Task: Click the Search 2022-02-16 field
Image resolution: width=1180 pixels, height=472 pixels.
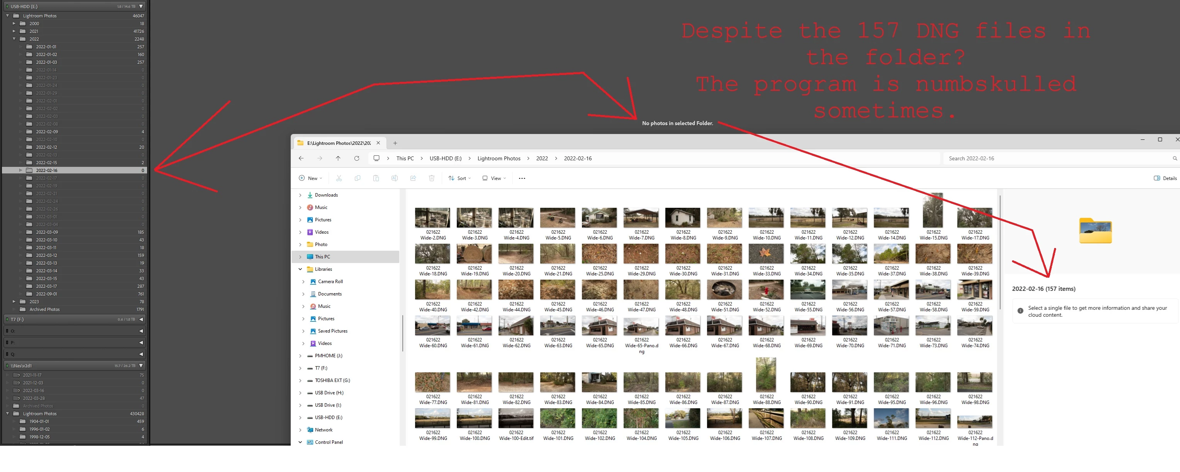Action: click(x=1054, y=158)
